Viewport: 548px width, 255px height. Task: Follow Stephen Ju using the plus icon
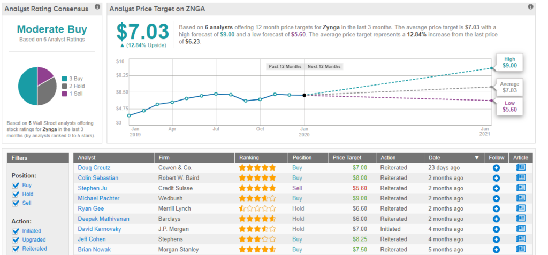[x=496, y=188]
